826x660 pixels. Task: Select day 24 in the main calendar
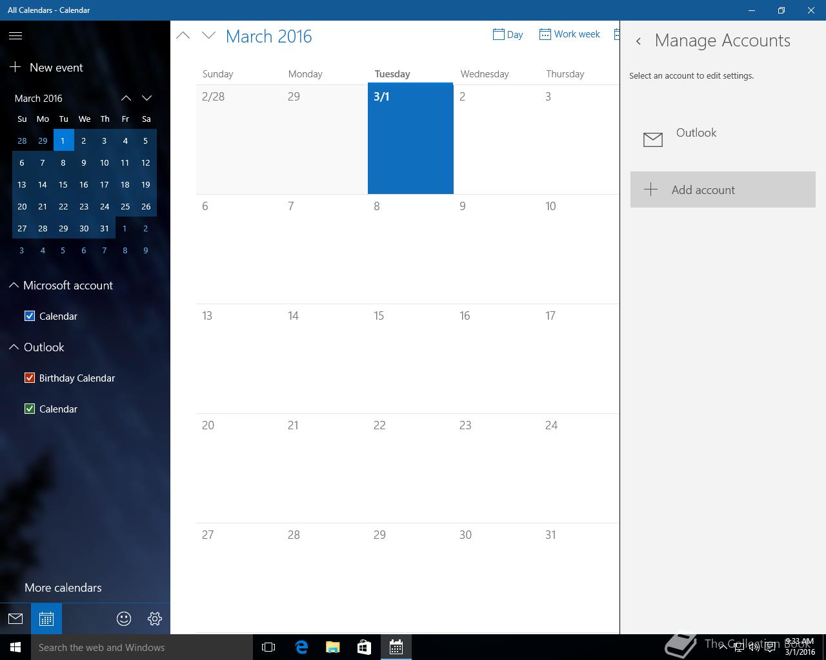tap(579, 468)
